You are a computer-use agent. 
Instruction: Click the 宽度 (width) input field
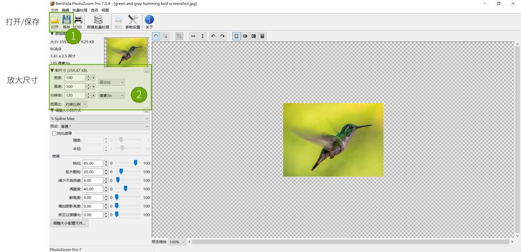coord(75,78)
